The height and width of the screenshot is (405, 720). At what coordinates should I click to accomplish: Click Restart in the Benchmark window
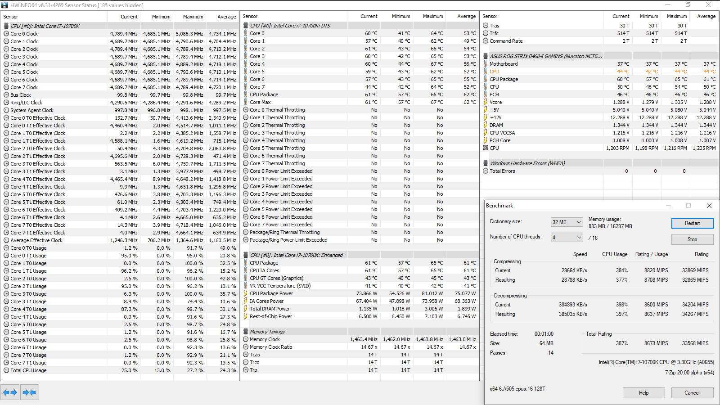693,223
